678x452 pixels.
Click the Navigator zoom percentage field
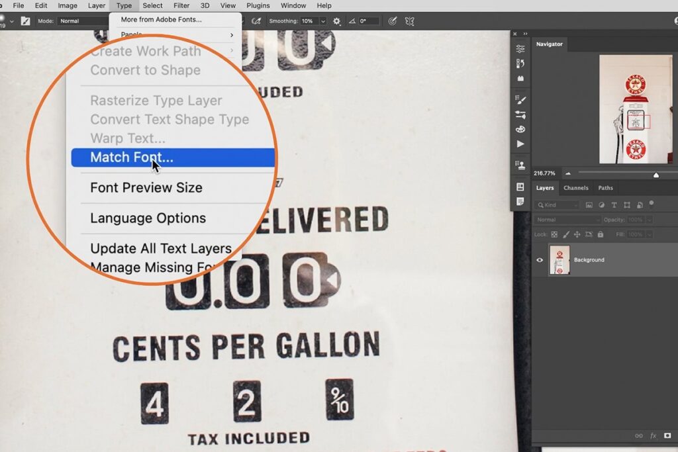[545, 173]
